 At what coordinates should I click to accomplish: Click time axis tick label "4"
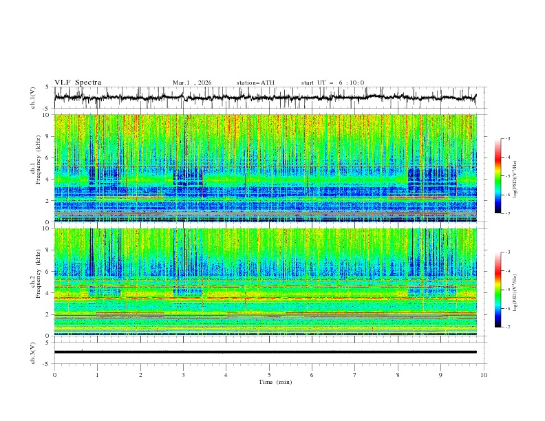226,375
